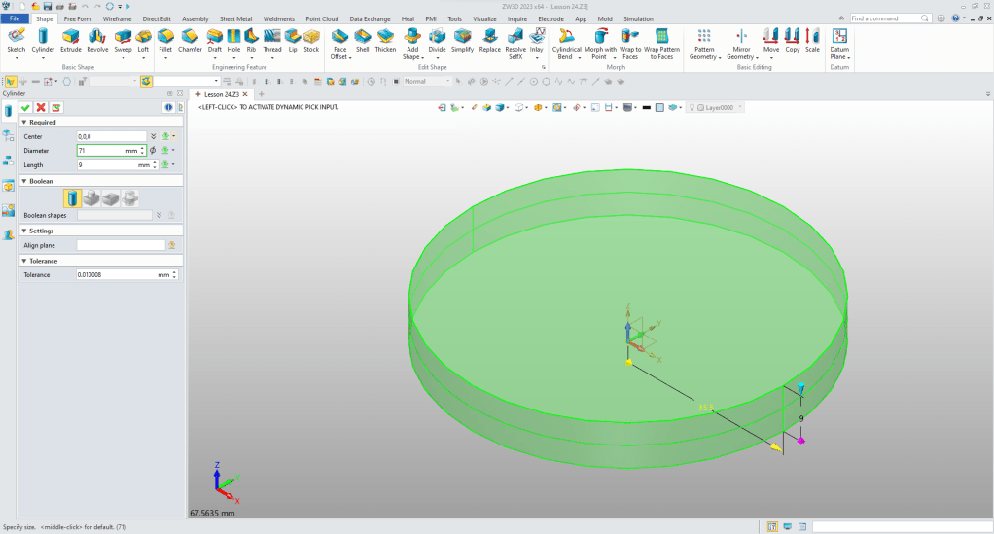Viewport: 994px width, 534px height.
Task: Cancel the Cylinder command with red X
Action: pyautogui.click(x=41, y=107)
